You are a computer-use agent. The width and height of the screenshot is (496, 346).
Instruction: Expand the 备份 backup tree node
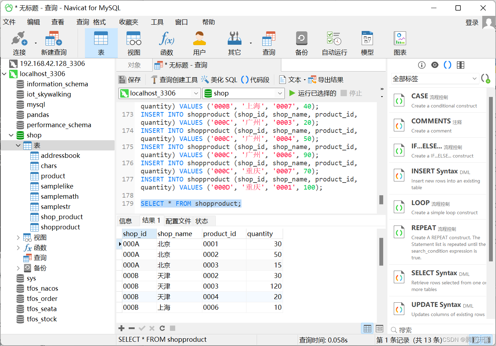[18, 268]
